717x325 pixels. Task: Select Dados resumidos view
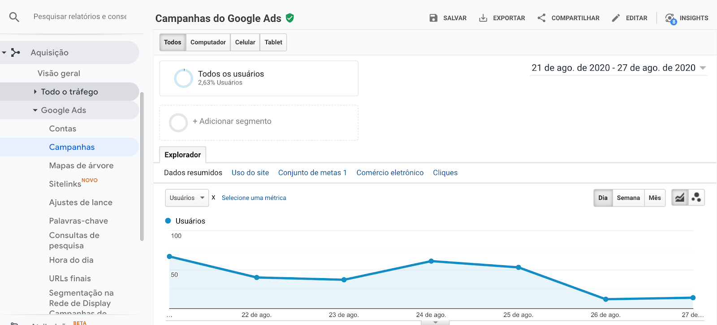[x=193, y=173]
